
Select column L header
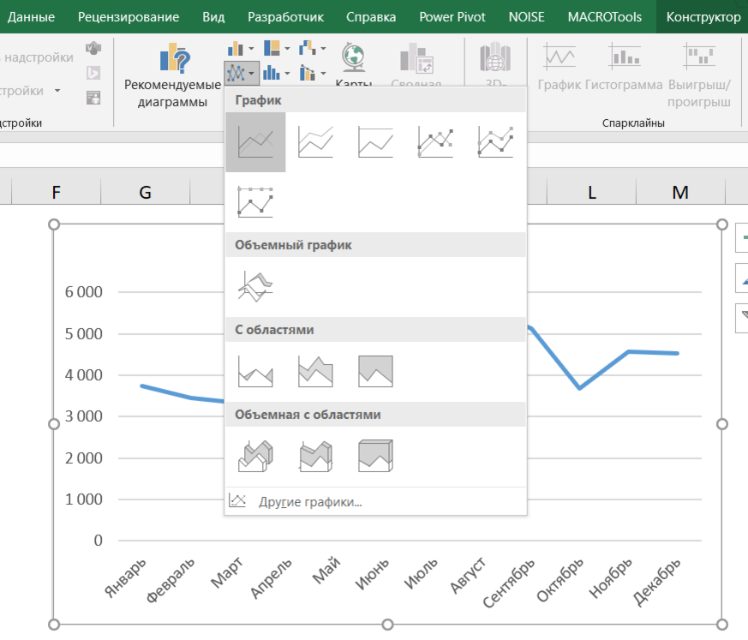(x=591, y=192)
